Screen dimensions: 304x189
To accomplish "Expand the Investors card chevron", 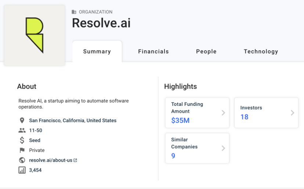I will tap(293, 113).
